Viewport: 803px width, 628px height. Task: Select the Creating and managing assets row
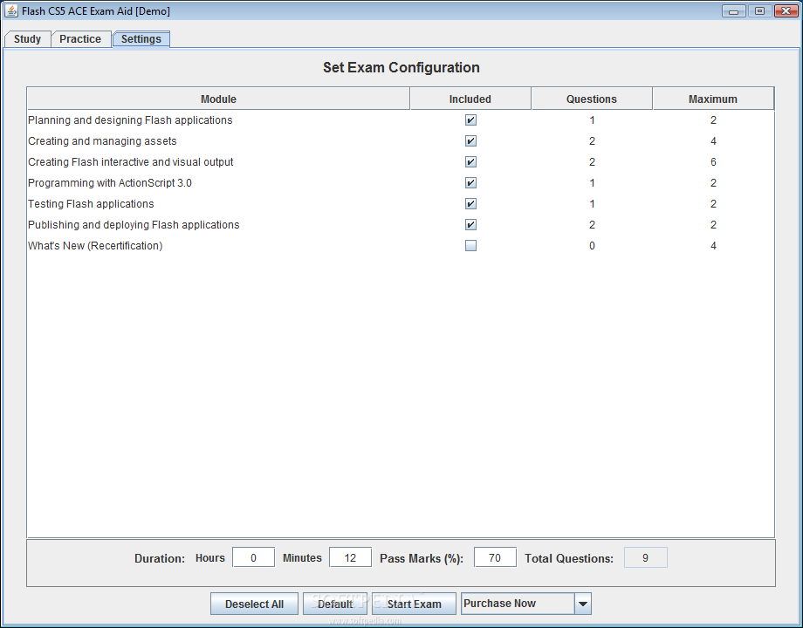(401, 140)
